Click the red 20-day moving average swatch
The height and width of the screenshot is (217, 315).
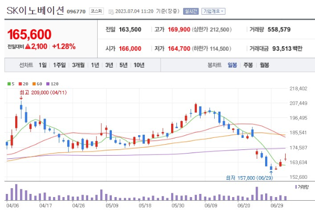point(20,84)
